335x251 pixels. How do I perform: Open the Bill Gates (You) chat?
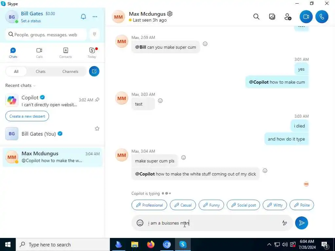pos(52,134)
